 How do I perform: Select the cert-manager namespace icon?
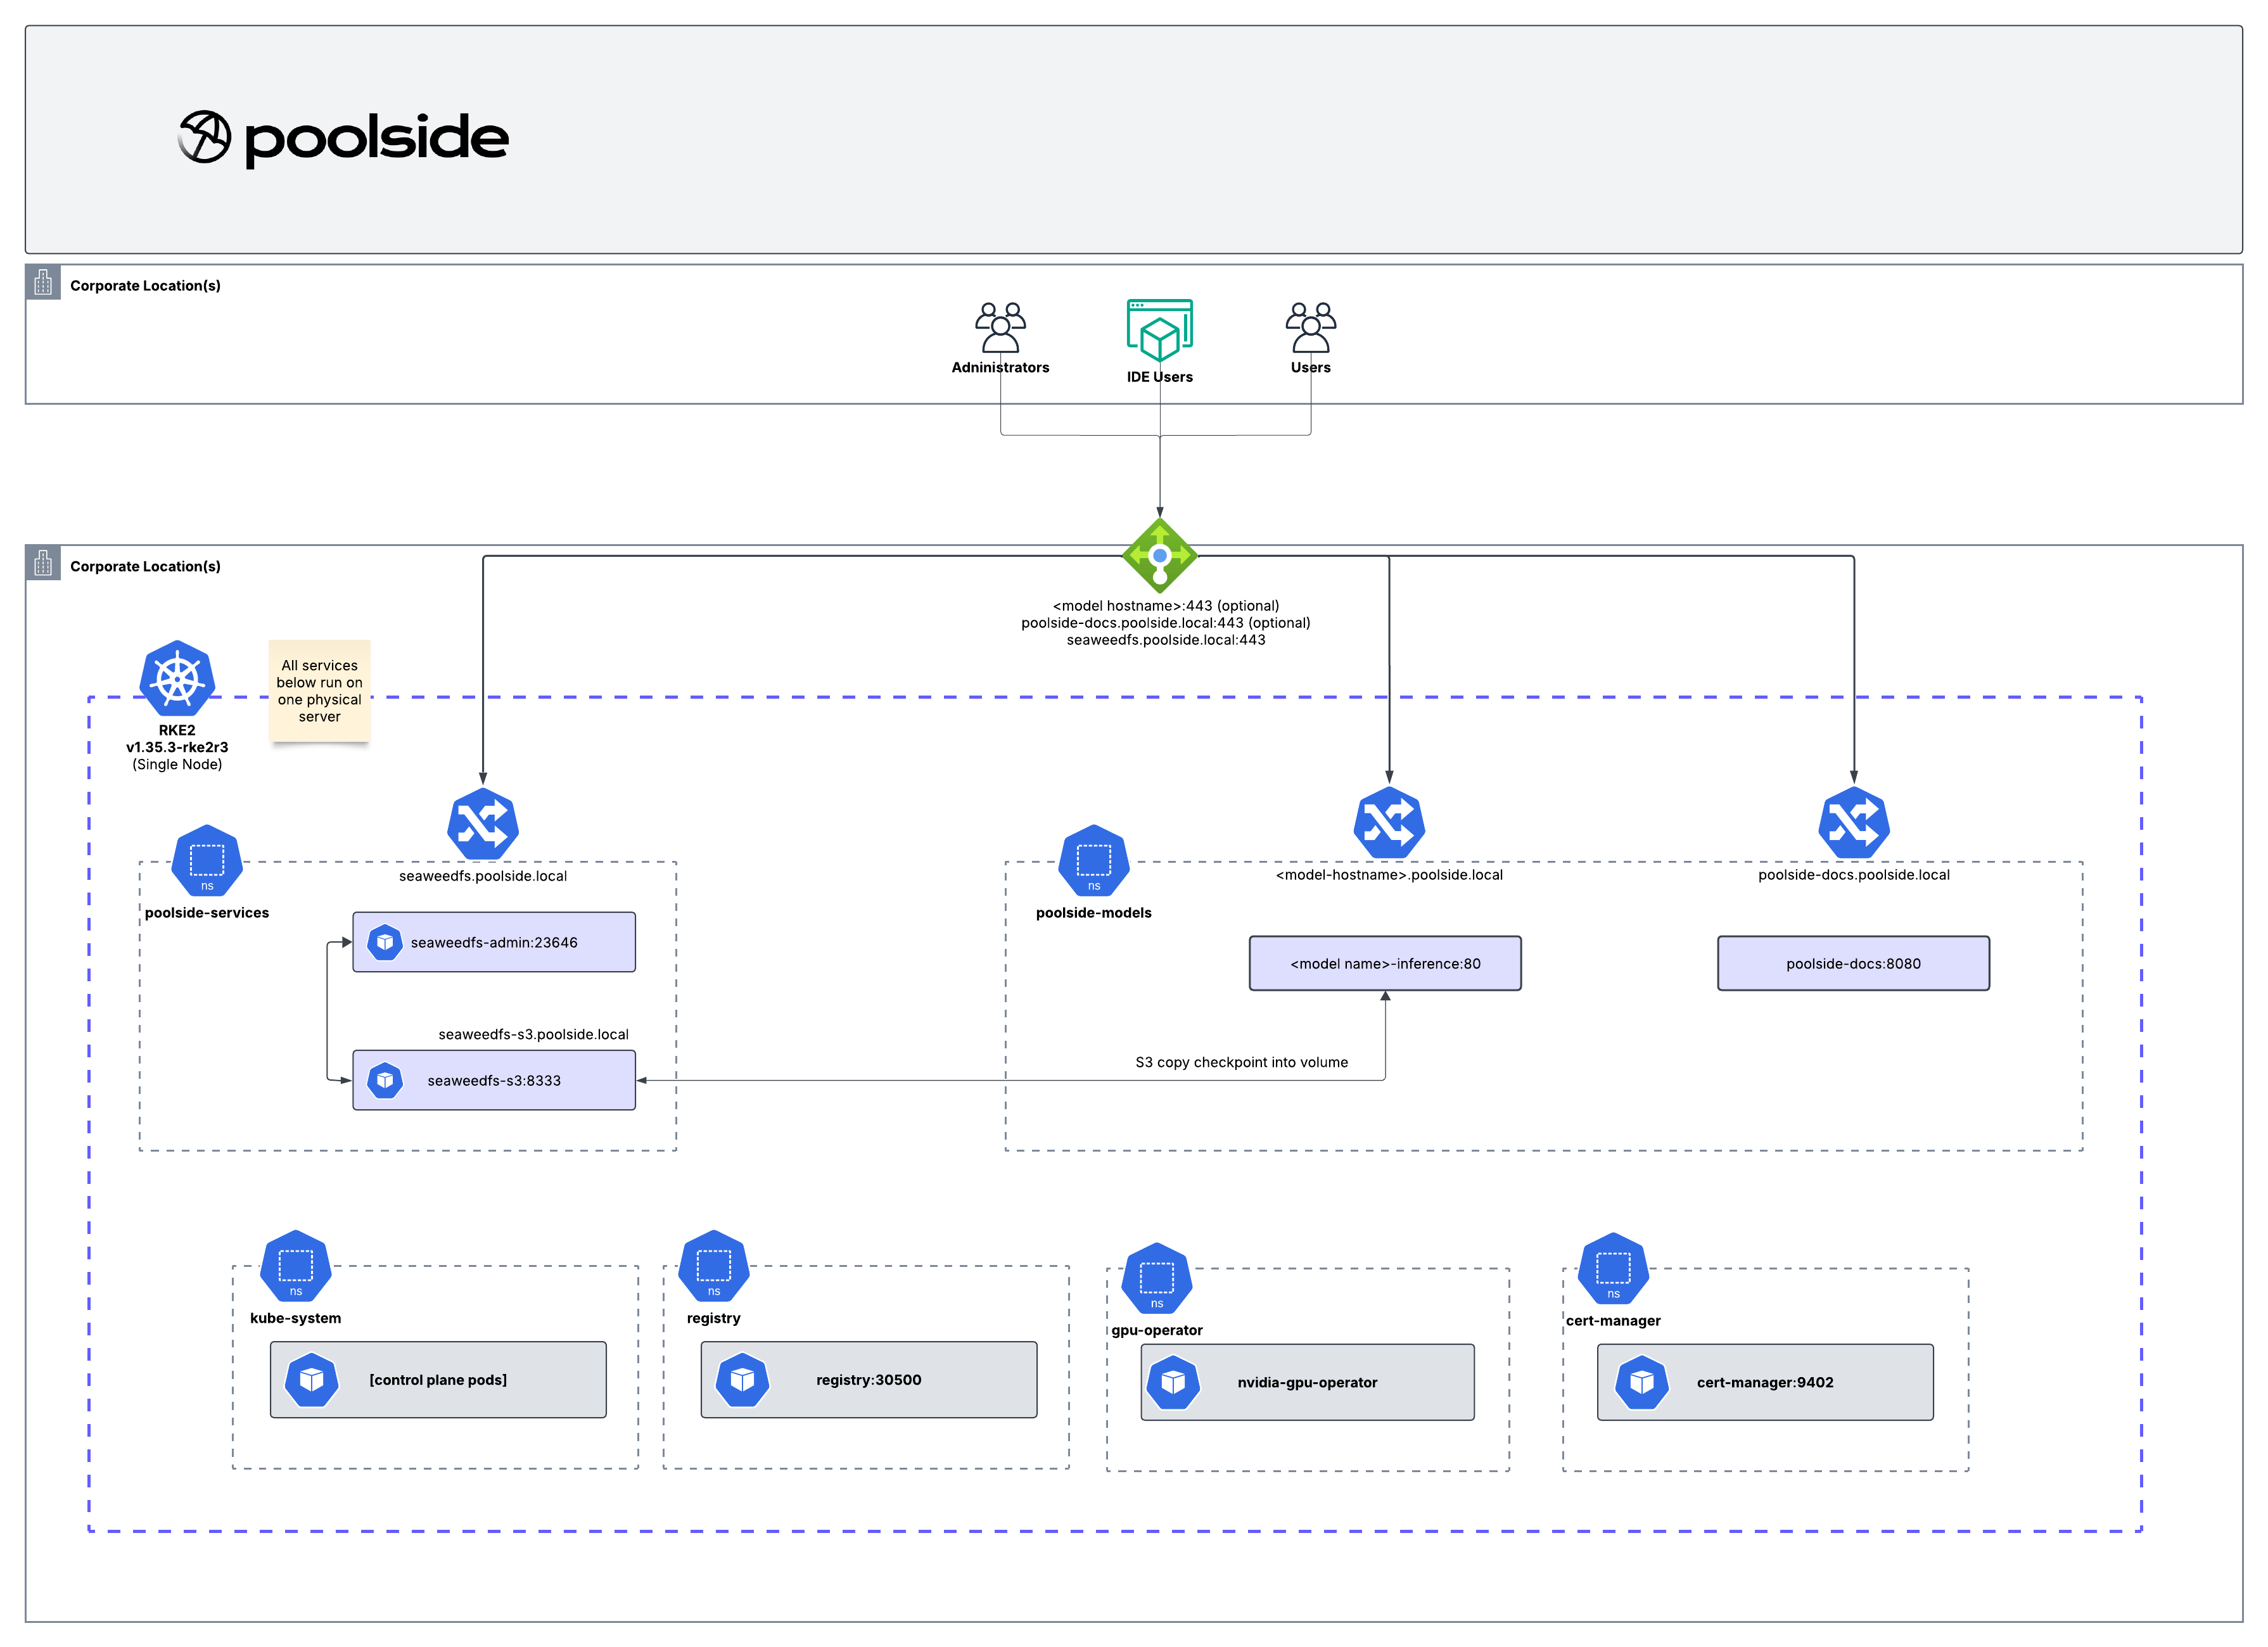1613,1269
